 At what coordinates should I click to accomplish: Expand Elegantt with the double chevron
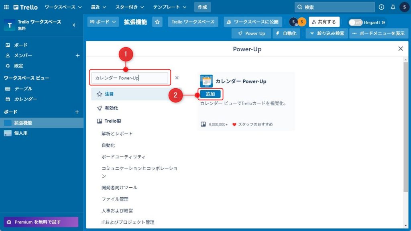coord(383,22)
